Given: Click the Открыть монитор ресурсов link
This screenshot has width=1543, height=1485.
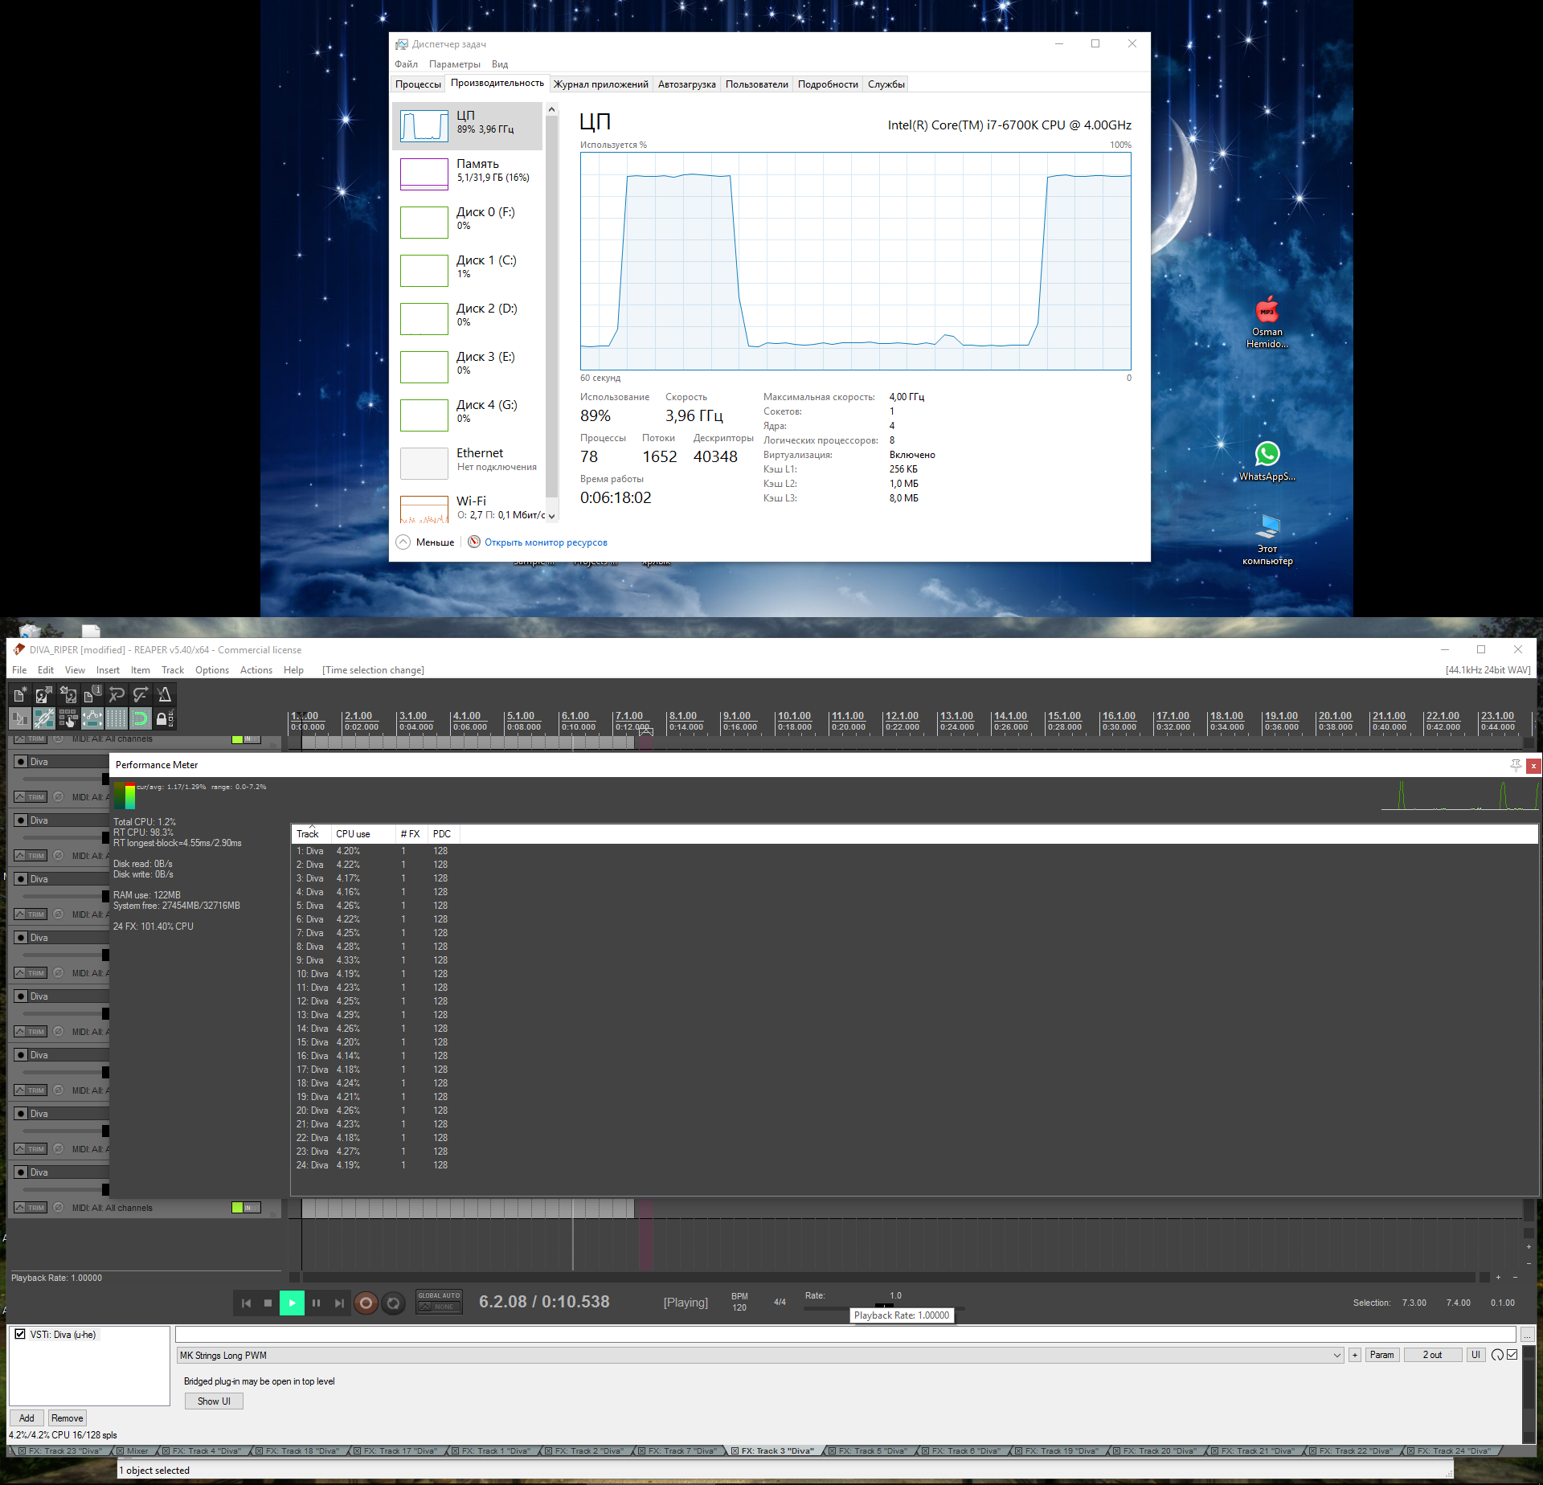Looking at the screenshot, I should click(546, 542).
